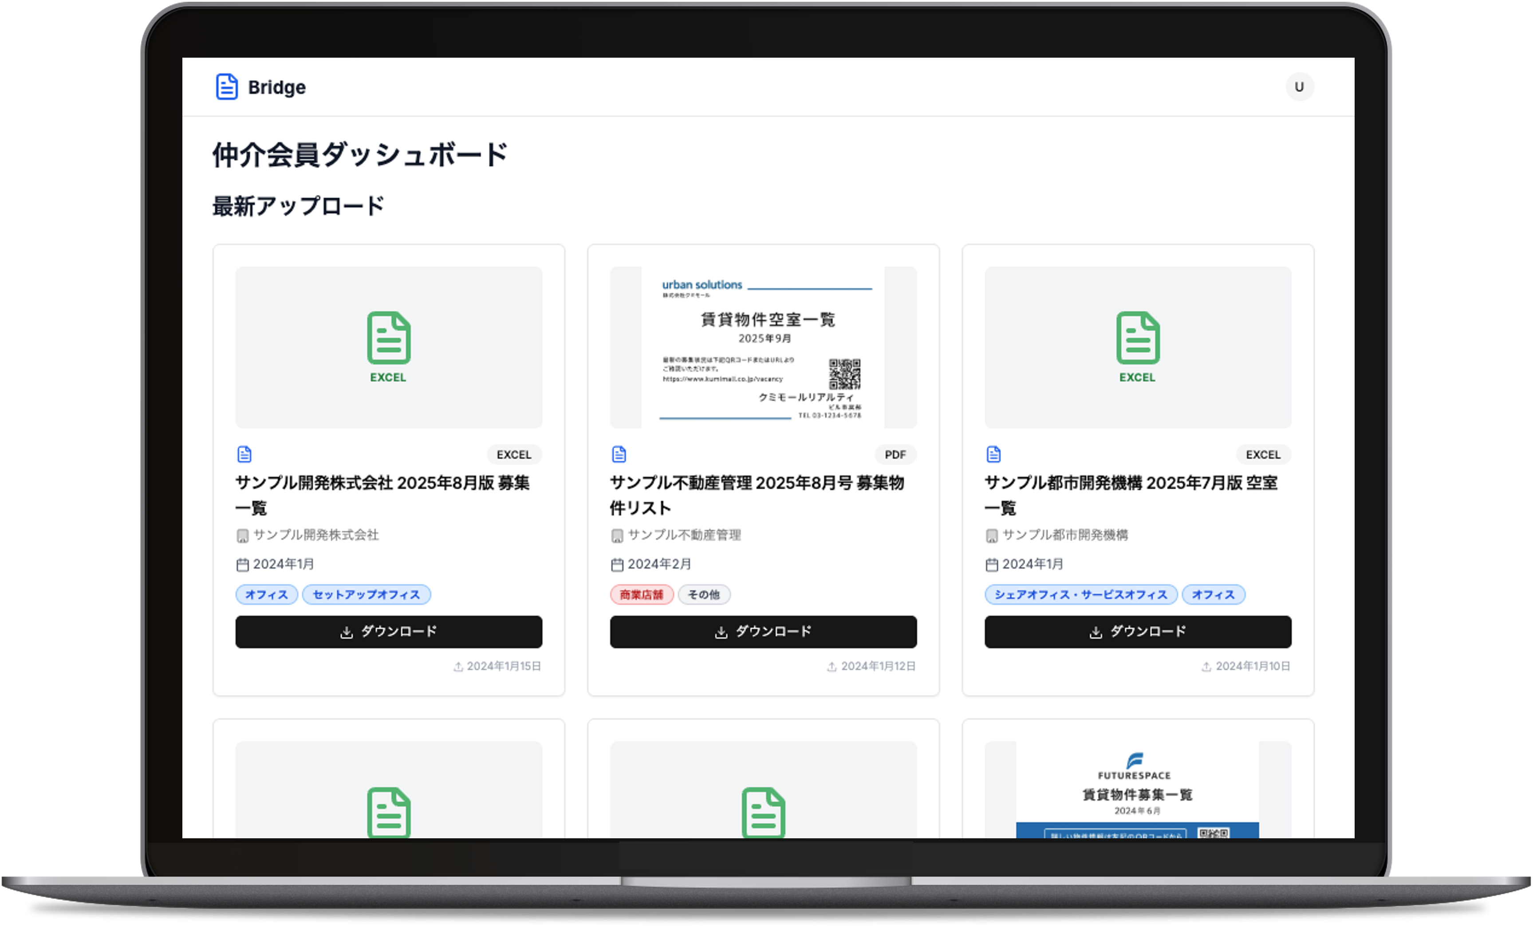Click the blue document icon above サンプル不動産管理 title
1533x927 pixels.
pyautogui.click(x=619, y=455)
